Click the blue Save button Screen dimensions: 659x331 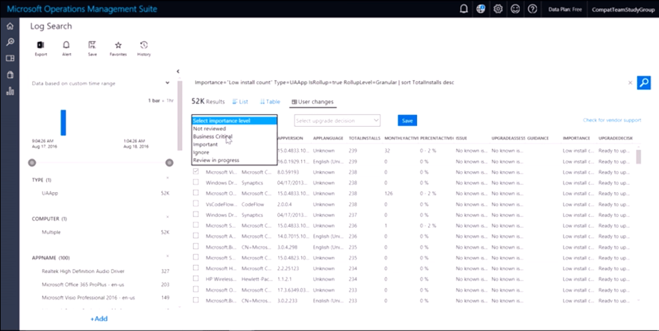coord(408,121)
